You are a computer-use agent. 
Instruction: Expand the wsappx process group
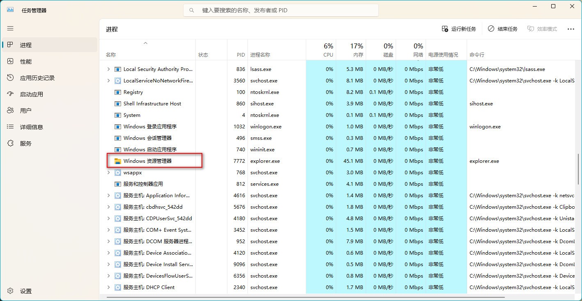pos(108,173)
